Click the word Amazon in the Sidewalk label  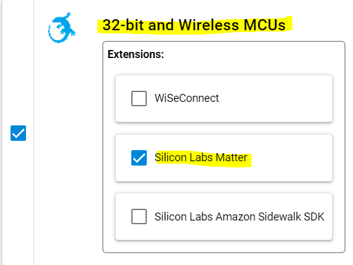[x=235, y=217]
